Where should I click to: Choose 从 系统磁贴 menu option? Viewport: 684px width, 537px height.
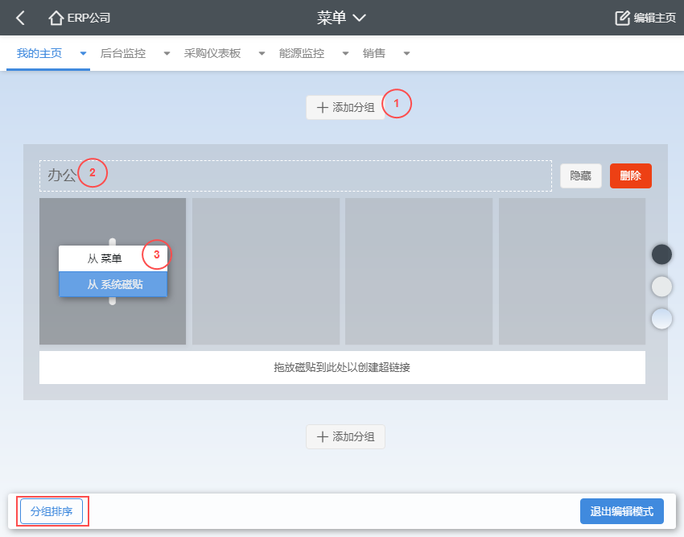[x=113, y=284]
